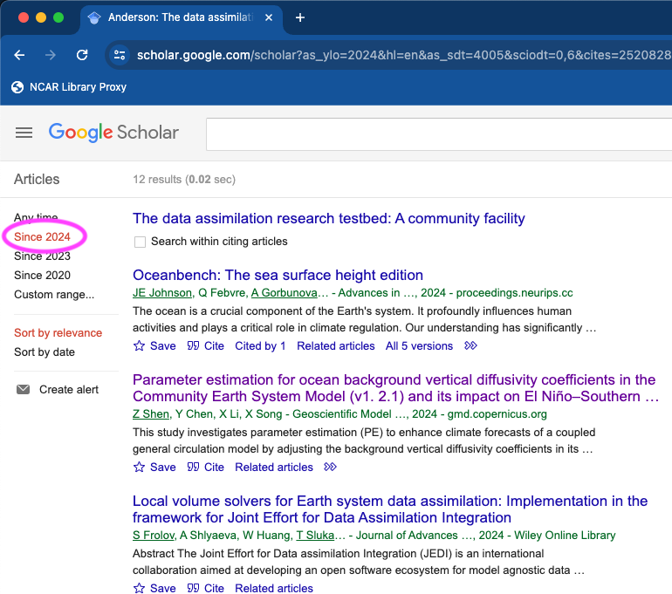672x594 pixels.
Task: Expand more options arrows for Oceanbench result
Action: tap(471, 346)
